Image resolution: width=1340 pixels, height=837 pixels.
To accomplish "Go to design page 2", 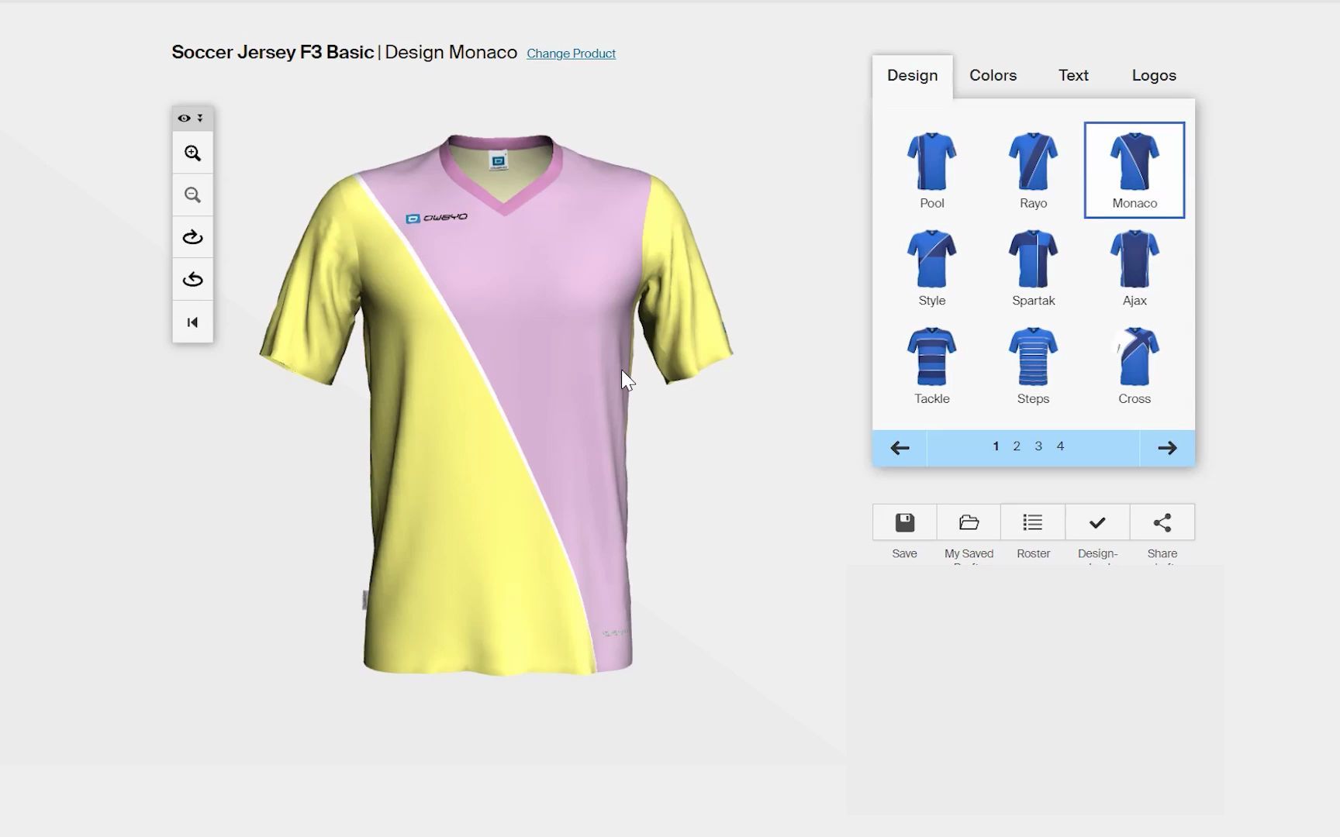I will 1017,446.
